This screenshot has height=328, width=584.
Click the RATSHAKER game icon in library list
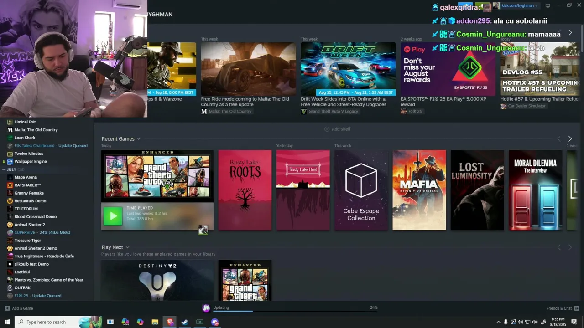[10, 185]
